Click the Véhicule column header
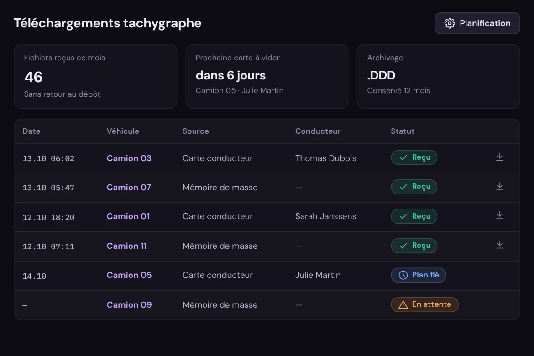The height and width of the screenshot is (356, 534). click(x=123, y=131)
